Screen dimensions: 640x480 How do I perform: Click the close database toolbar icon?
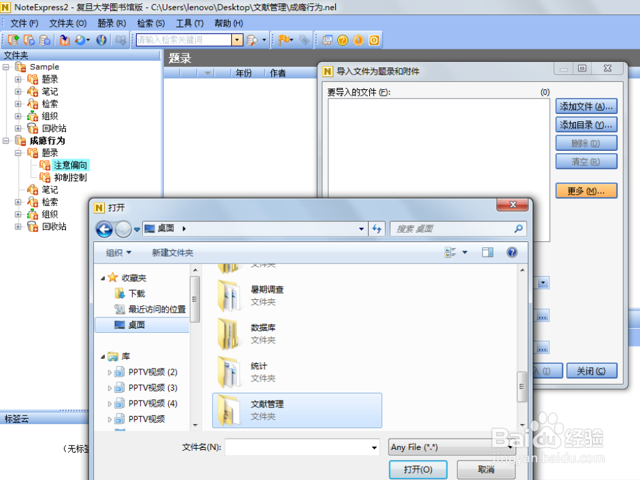pyautogui.click(x=45, y=40)
